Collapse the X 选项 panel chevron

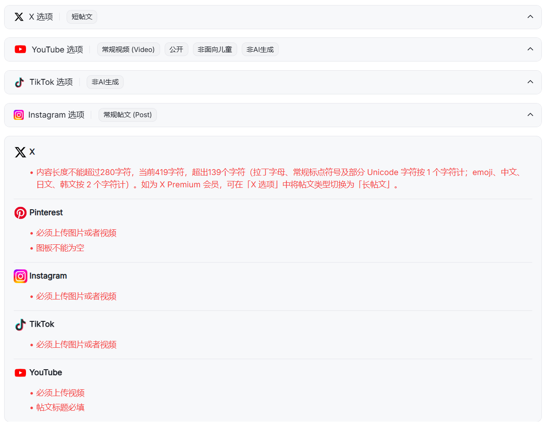point(530,17)
